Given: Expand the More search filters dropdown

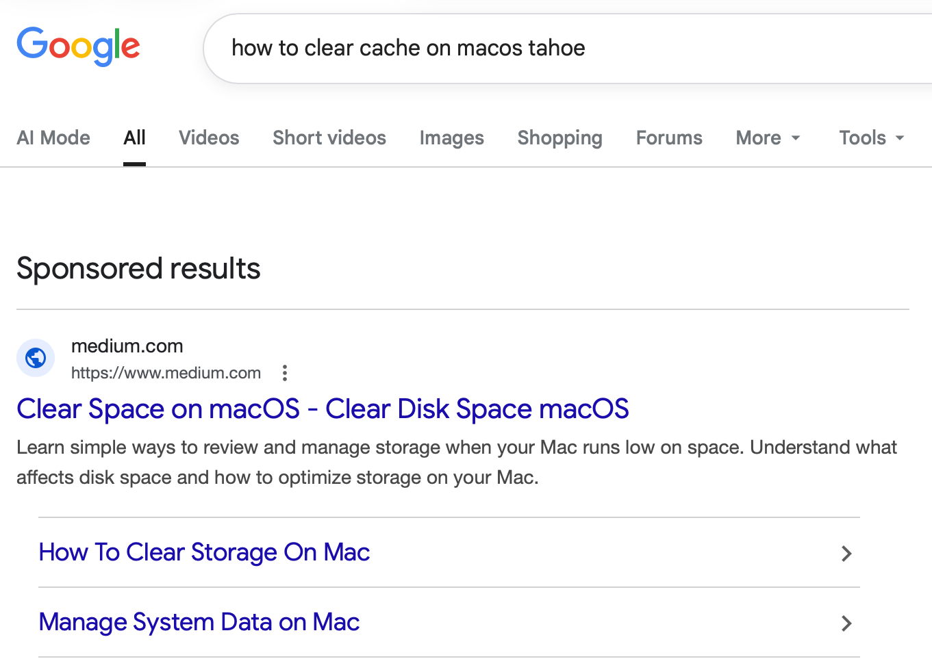Looking at the screenshot, I should tap(767, 138).
